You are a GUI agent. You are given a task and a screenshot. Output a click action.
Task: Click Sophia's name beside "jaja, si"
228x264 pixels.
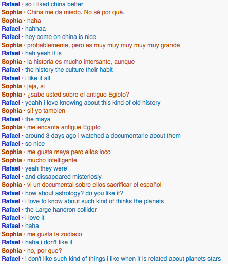click(x=12, y=86)
